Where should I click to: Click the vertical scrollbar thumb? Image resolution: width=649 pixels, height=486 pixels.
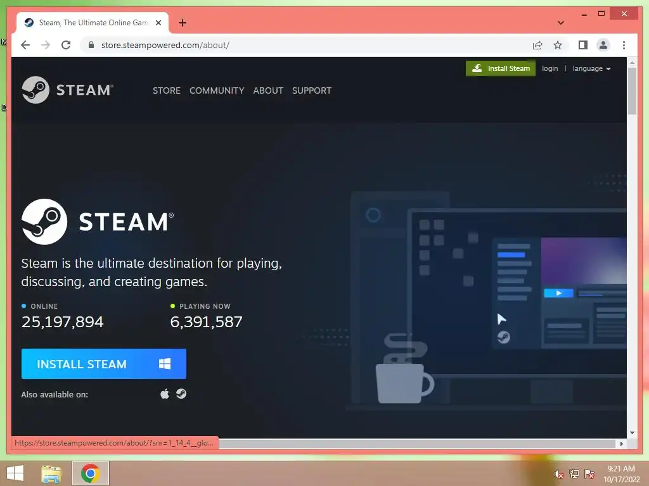632,91
